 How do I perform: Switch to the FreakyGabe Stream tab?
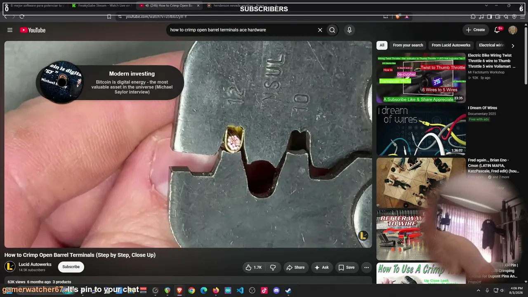(101, 5)
